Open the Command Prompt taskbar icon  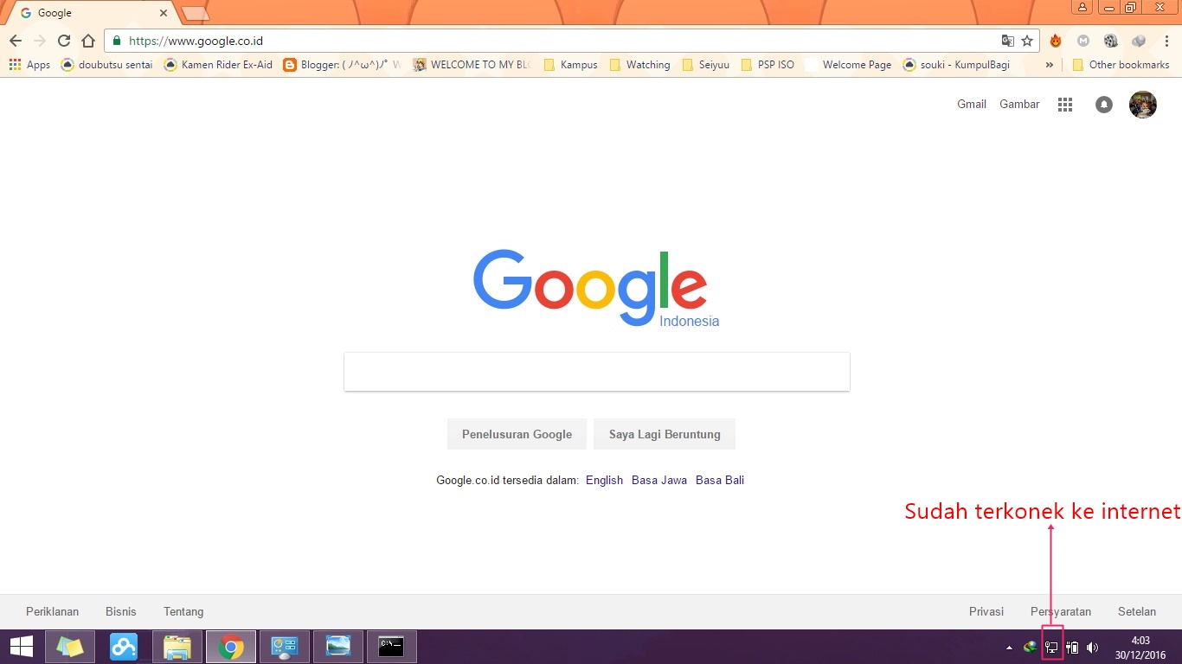(392, 647)
